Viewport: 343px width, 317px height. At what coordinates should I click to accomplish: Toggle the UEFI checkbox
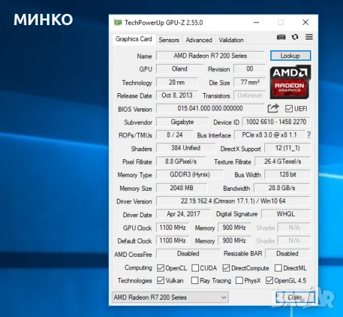point(289,109)
